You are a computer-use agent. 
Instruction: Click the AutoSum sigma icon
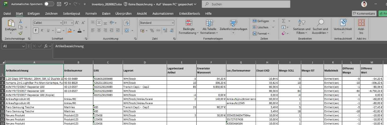pos(284,21)
